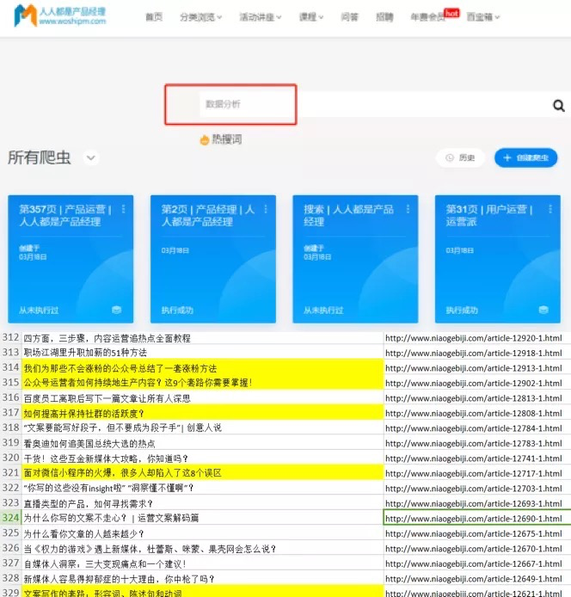Click URL cell article-12913-1.html
This screenshot has width=571, height=597.
(477, 368)
